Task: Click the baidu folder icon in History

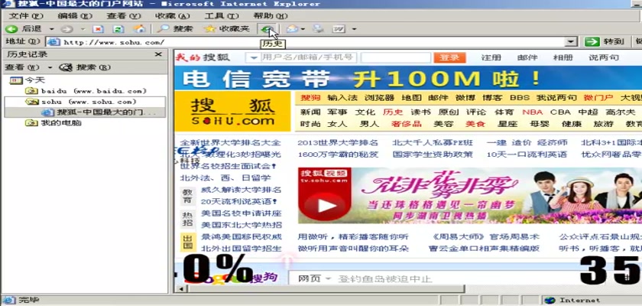Action: pos(31,91)
